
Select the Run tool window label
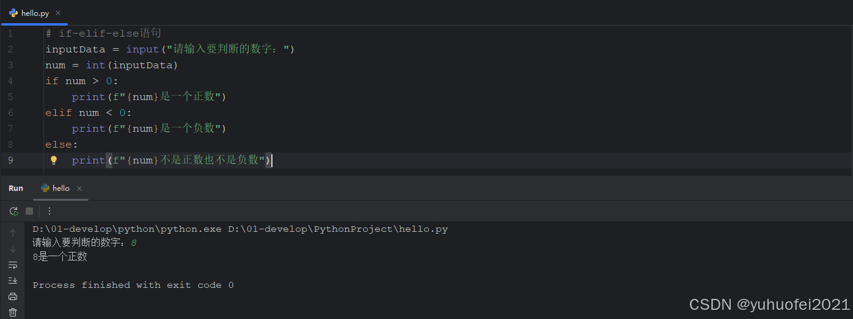pyautogui.click(x=16, y=188)
